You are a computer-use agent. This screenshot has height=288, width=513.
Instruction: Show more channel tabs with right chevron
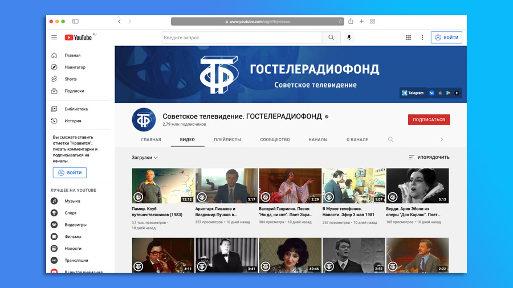(441, 139)
